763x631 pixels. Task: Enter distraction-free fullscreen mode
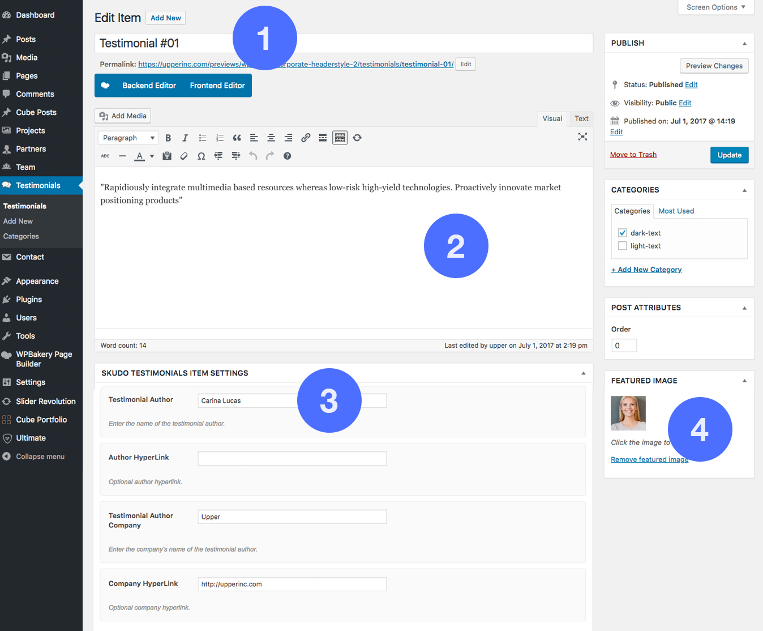pos(582,137)
